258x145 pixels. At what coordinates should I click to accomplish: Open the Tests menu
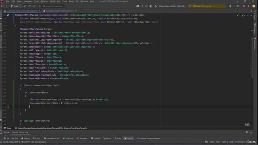[64, 1]
